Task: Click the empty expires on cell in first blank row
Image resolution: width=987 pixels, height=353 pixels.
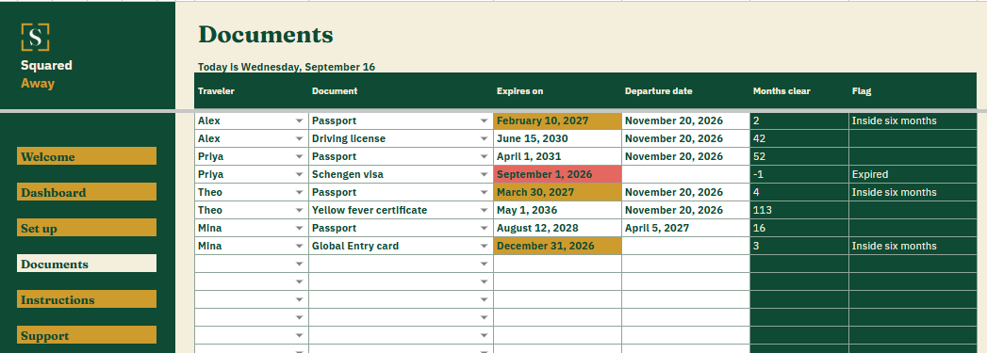Action: (558, 264)
